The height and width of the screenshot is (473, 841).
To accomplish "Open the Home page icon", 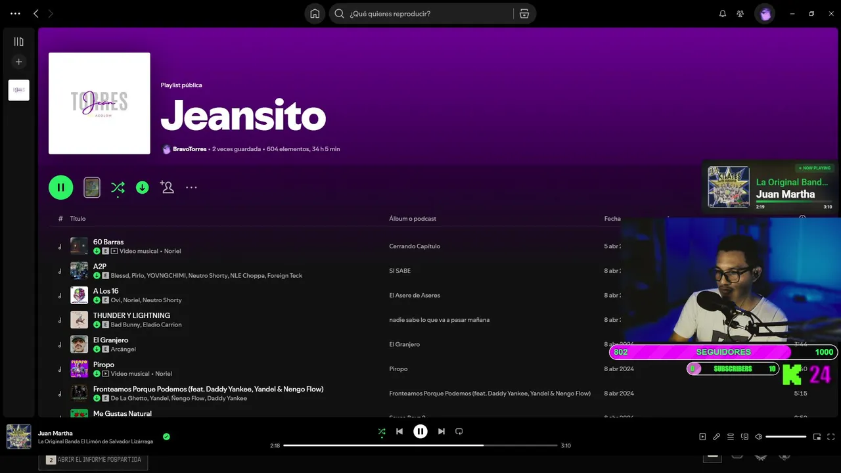I will click(x=315, y=13).
